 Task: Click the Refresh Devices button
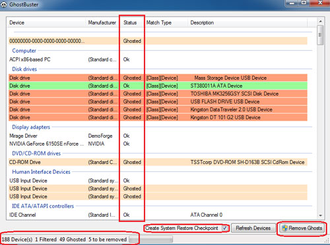pyautogui.click(x=253, y=228)
